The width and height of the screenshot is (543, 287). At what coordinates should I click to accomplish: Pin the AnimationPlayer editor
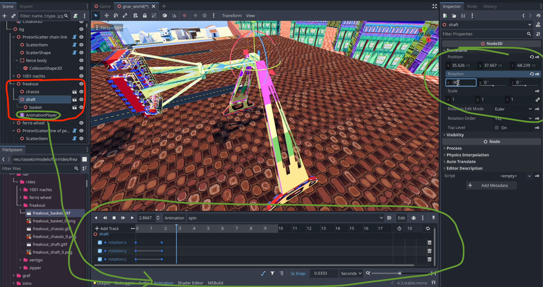click(434, 218)
